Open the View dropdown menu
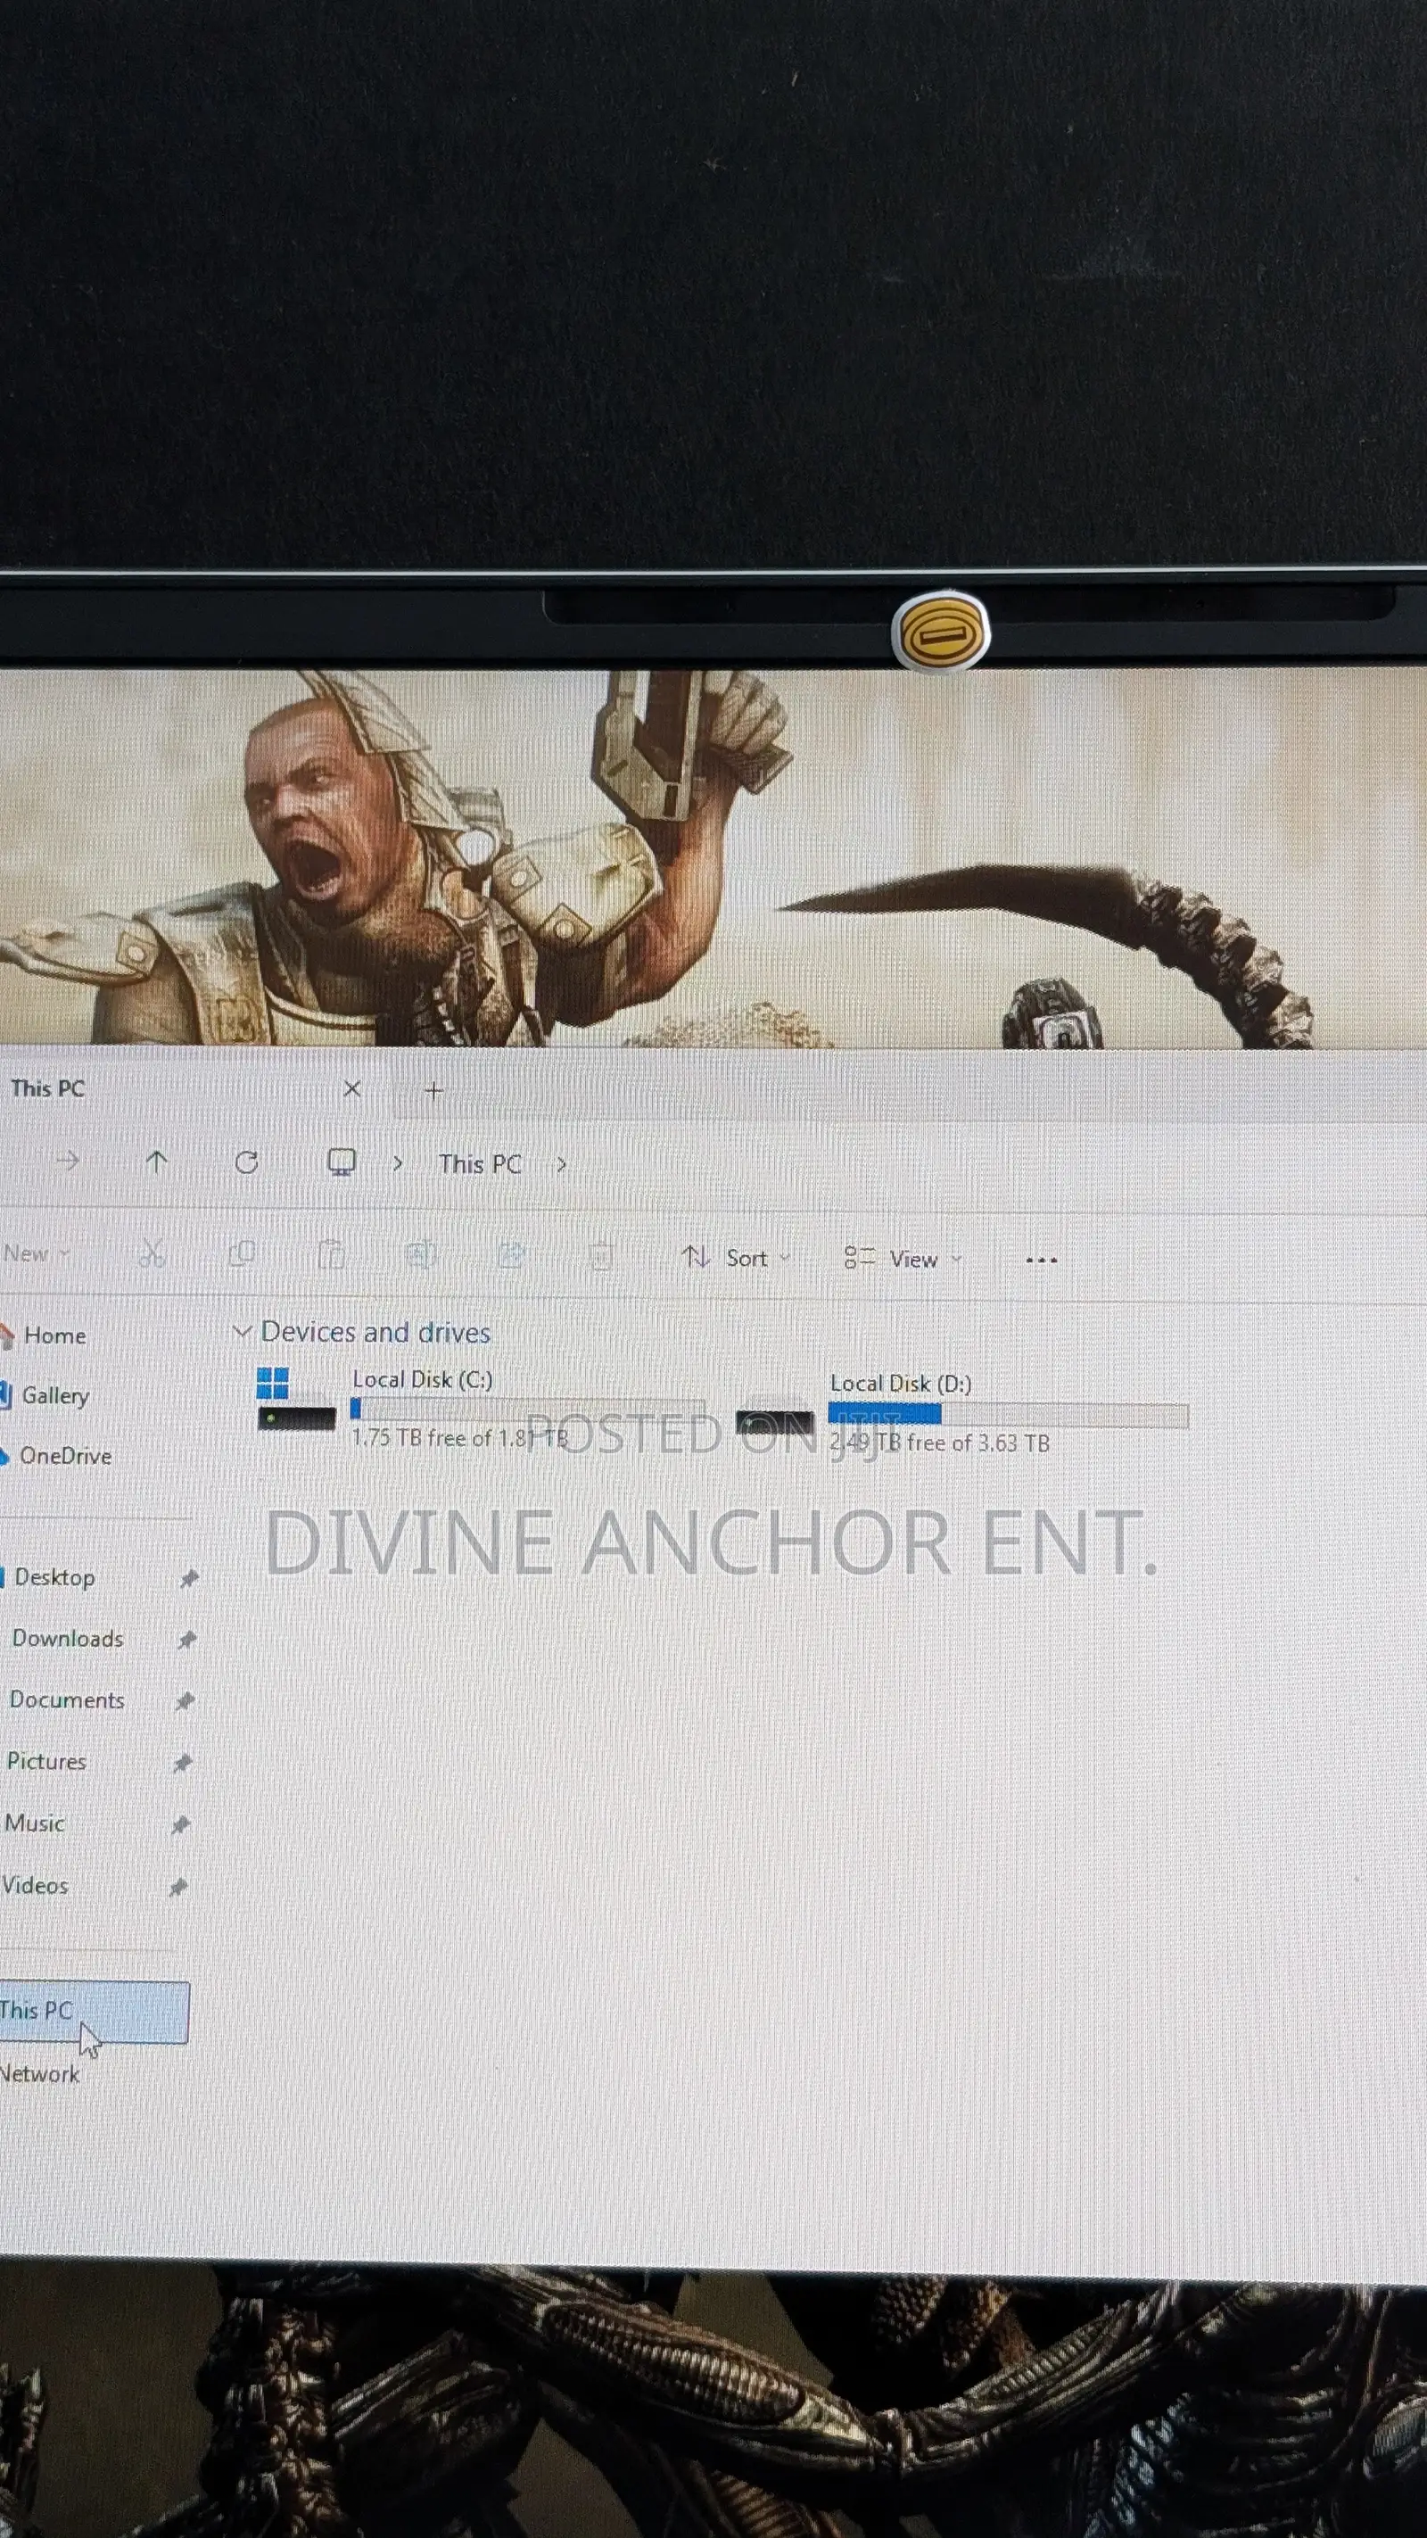This screenshot has width=1427, height=2538. [x=903, y=1259]
